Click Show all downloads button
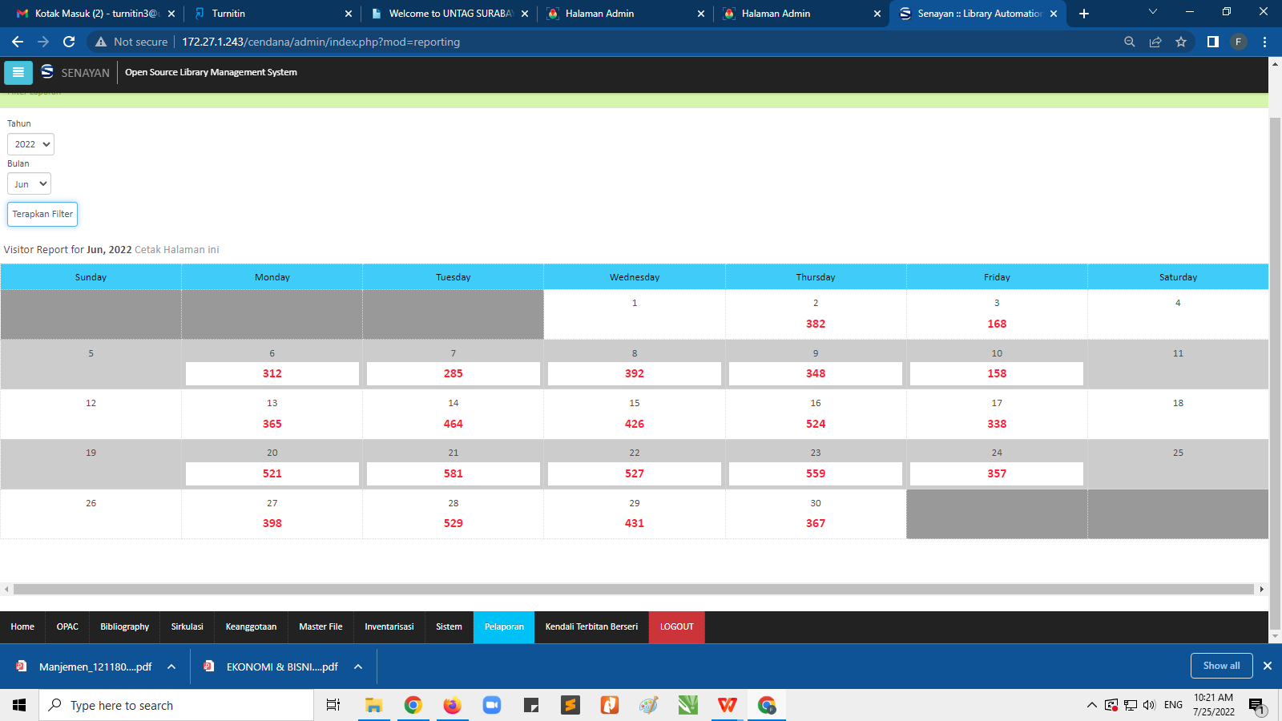 [x=1221, y=666]
